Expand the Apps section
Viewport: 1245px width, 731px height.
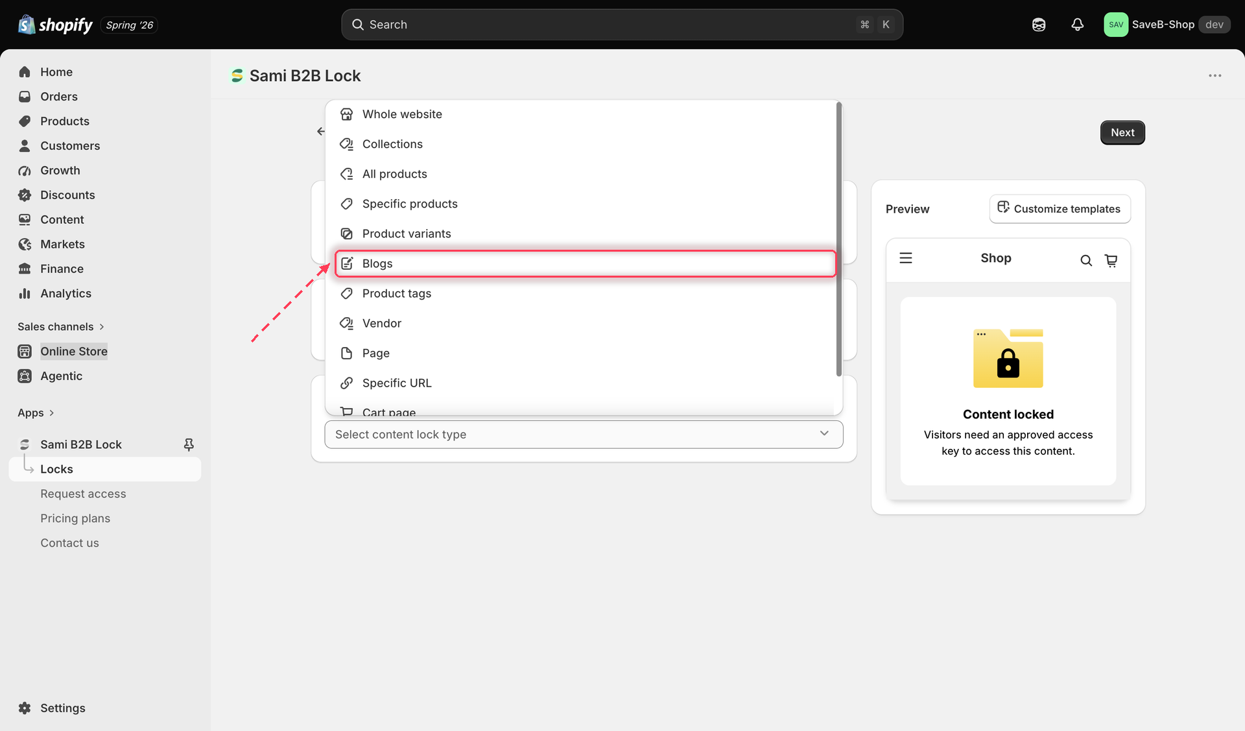coord(36,413)
